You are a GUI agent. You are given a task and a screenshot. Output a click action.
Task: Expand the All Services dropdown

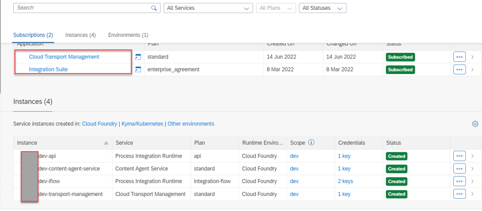pyautogui.click(x=208, y=8)
